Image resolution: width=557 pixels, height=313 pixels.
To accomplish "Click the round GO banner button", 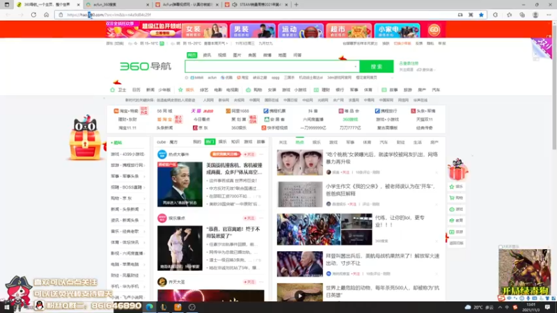I will click(x=434, y=30).
